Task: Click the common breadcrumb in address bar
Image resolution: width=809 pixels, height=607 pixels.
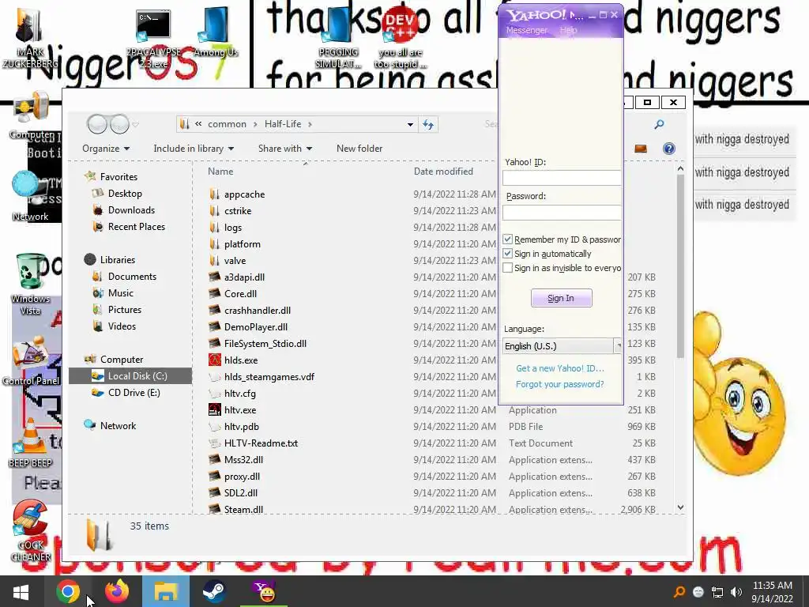Action: (227, 124)
